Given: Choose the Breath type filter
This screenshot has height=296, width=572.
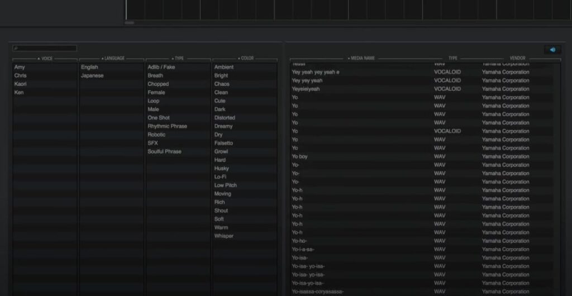Looking at the screenshot, I should [178, 75].
